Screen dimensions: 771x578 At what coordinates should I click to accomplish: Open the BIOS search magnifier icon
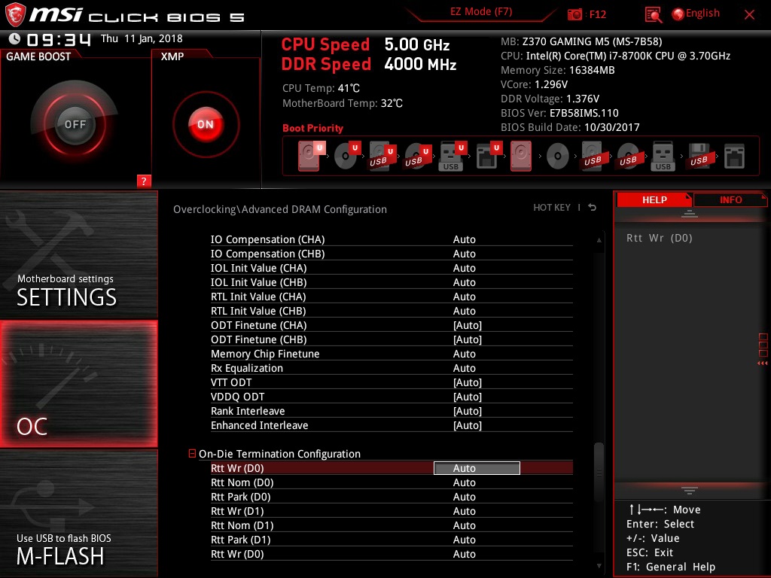pos(653,15)
